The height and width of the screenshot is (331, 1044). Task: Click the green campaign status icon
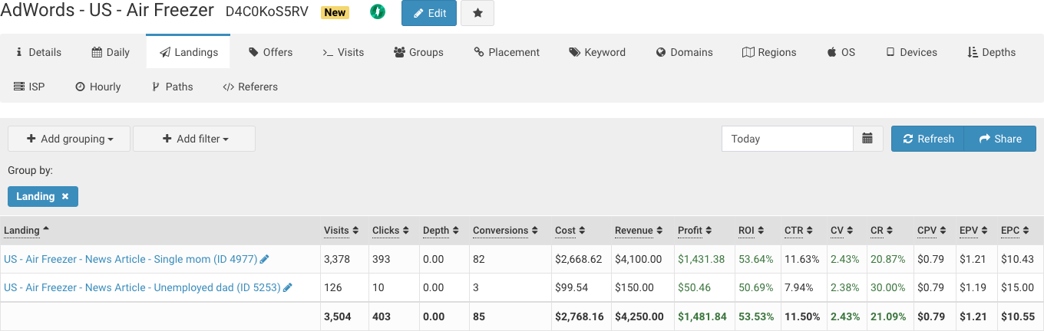tap(377, 12)
